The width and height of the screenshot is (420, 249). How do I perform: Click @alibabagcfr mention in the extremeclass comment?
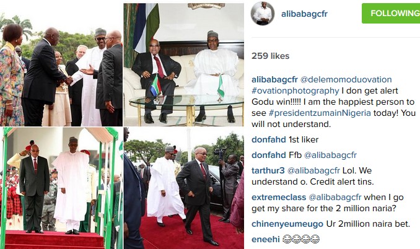pos(335,198)
